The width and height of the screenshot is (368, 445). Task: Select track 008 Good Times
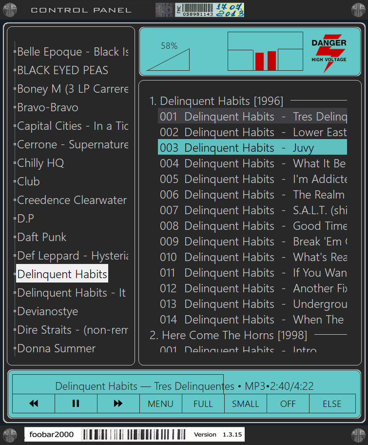[252, 226]
